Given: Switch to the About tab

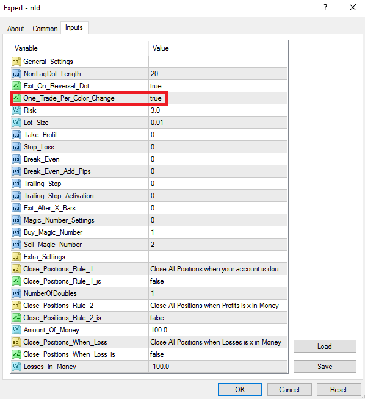Looking at the screenshot, I should click(x=16, y=29).
